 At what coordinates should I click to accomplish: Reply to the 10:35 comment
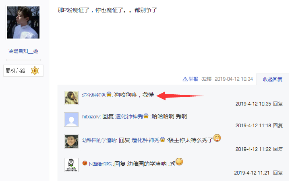click(278, 104)
